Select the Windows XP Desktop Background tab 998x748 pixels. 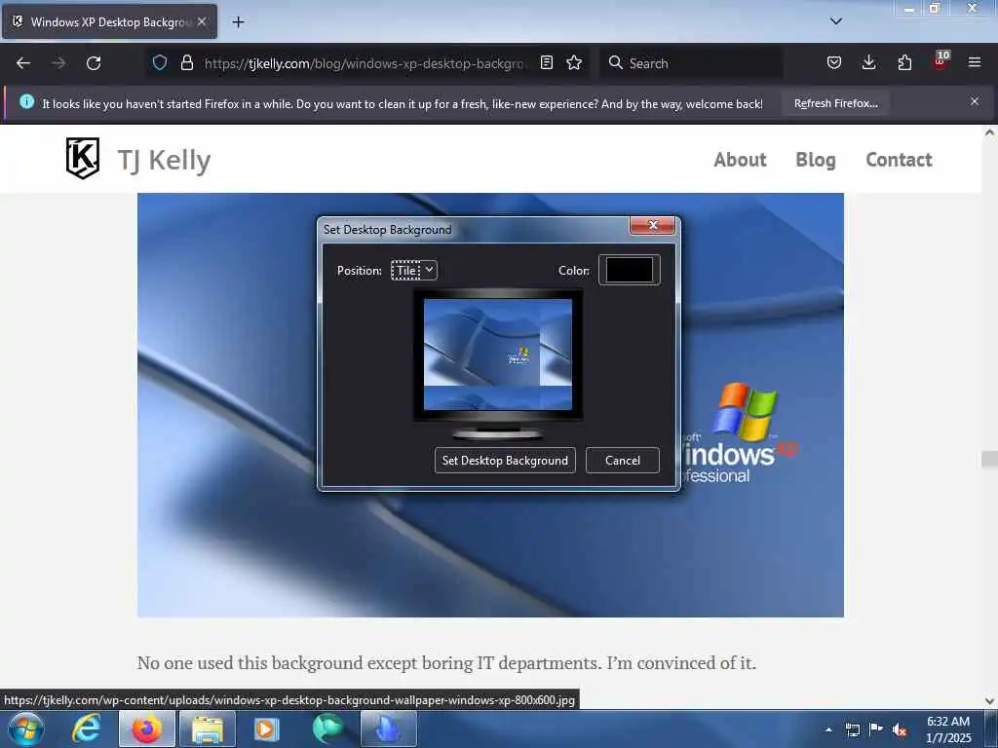109,21
